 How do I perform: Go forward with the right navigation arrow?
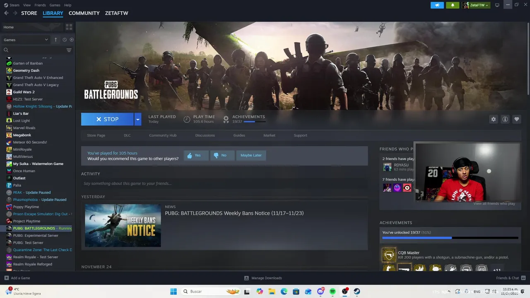(15, 13)
